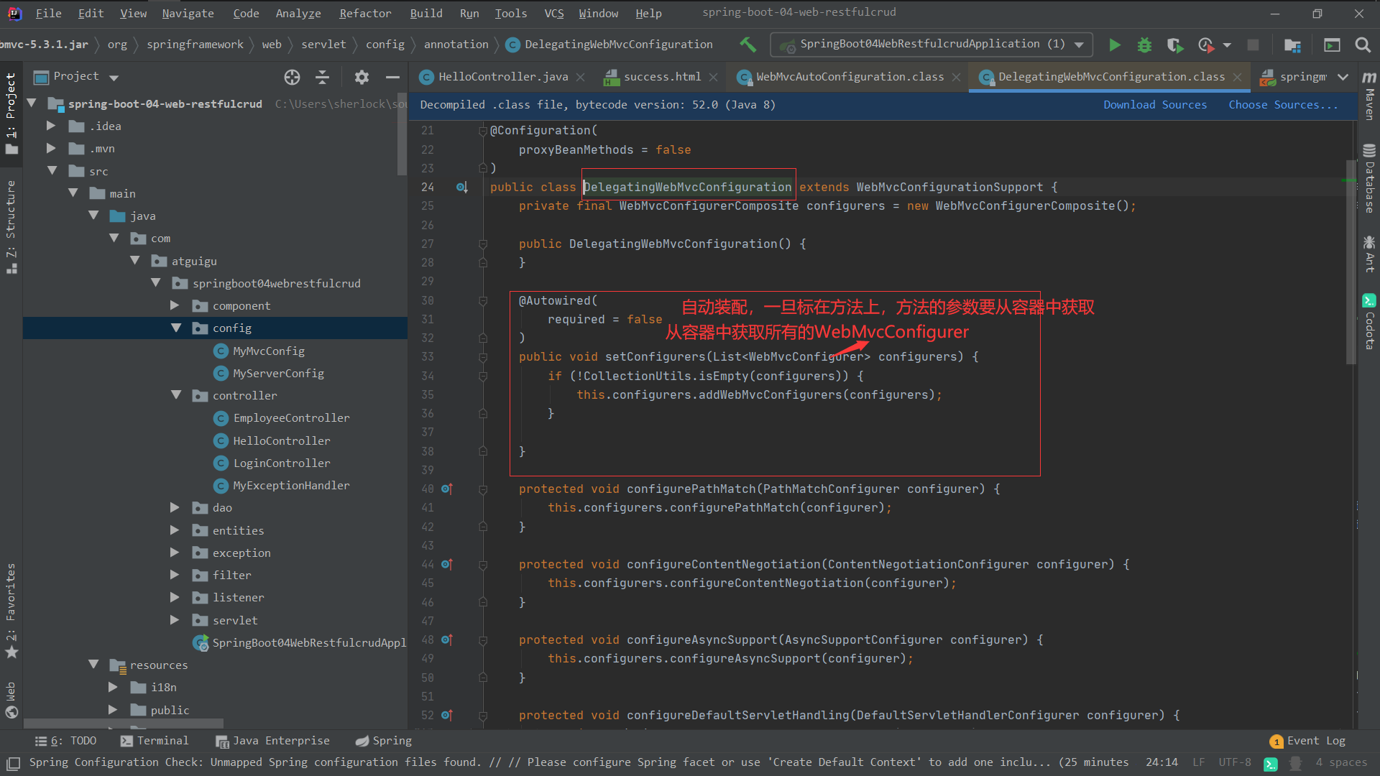Collapse all in Project panel

point(323,77)
